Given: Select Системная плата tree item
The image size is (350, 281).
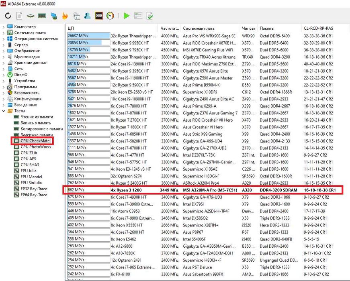Looking at the screenshot, I should click(x=30, y=33).
